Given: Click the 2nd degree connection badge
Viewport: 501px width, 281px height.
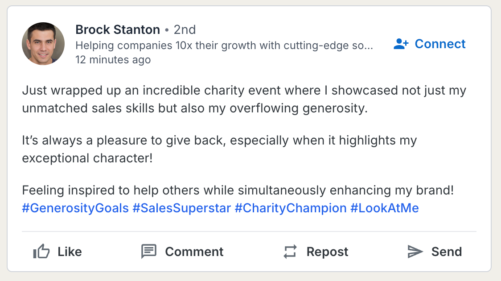Looking at the screenshot, I should [185, 30].
